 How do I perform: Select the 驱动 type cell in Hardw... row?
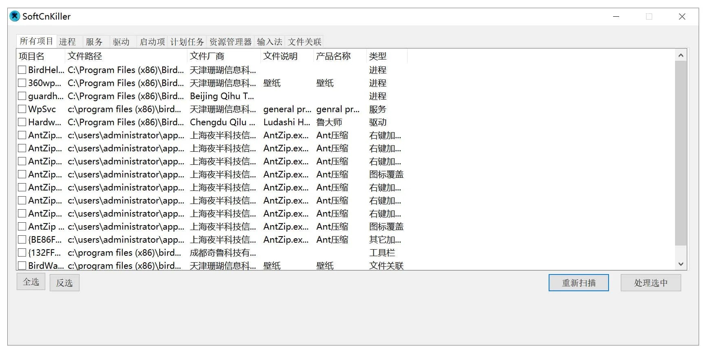[x=377, y=122]
